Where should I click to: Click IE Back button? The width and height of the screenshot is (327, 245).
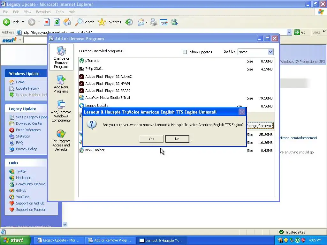11,22
